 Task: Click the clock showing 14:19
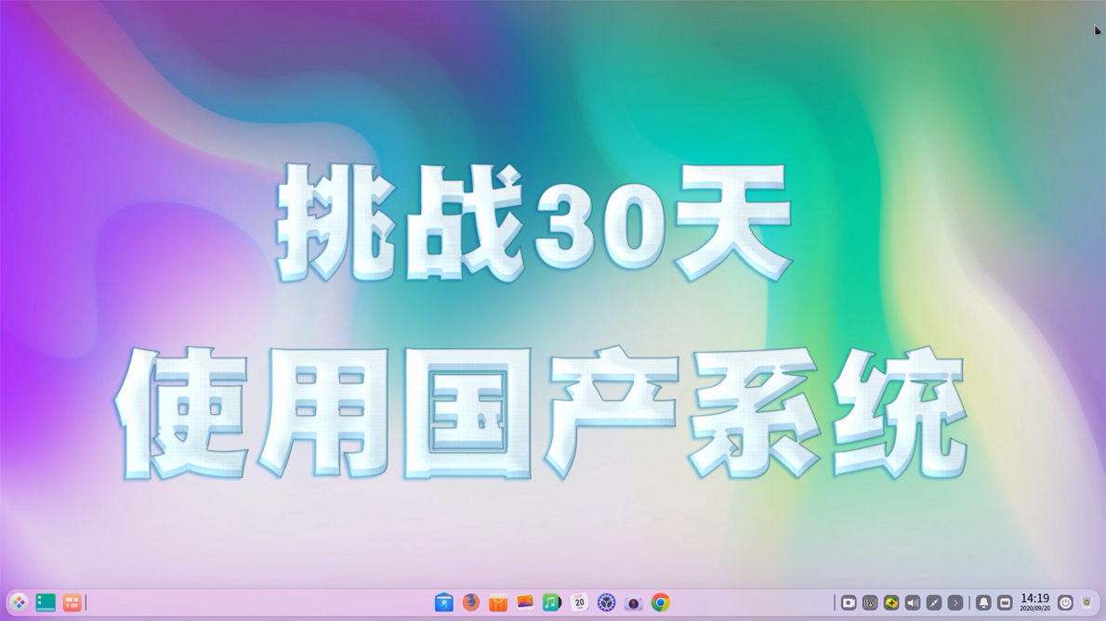(1034, 602)
